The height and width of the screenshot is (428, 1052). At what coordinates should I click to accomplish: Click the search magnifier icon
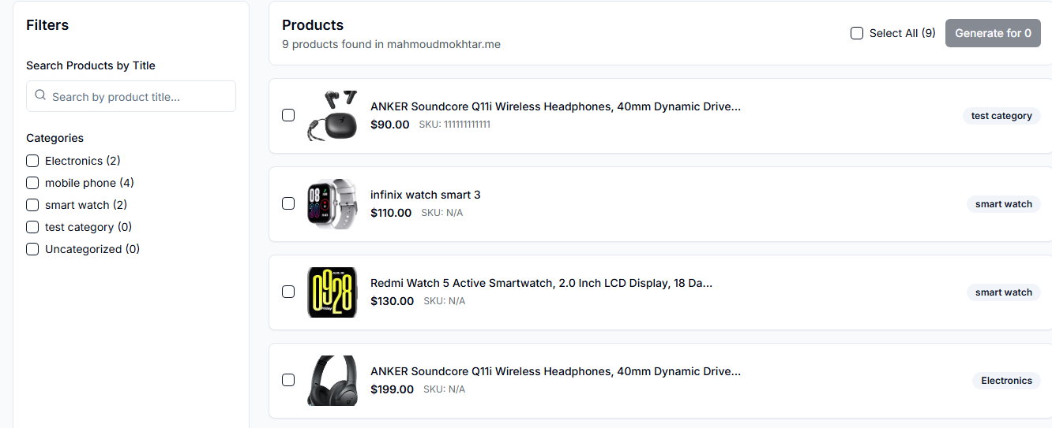(40, 95)
